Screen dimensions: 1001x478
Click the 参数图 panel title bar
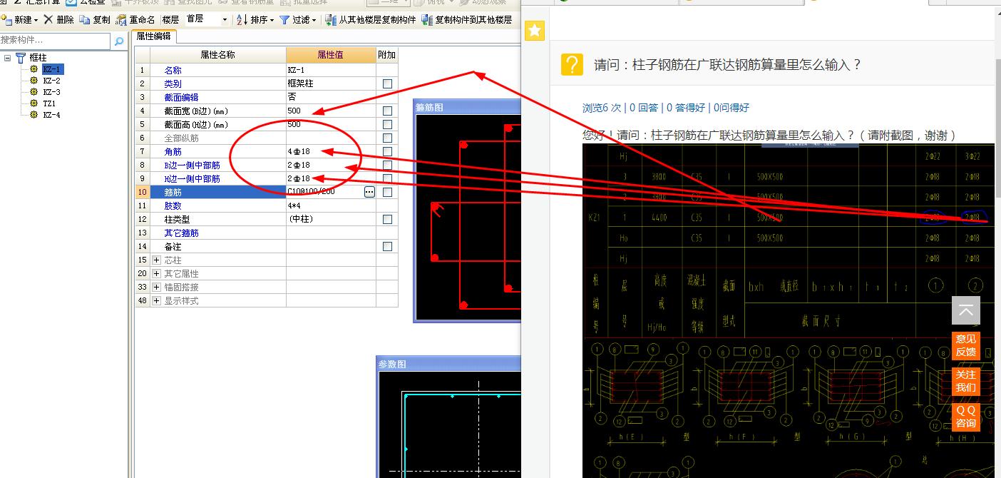click(x=449, y=364)
